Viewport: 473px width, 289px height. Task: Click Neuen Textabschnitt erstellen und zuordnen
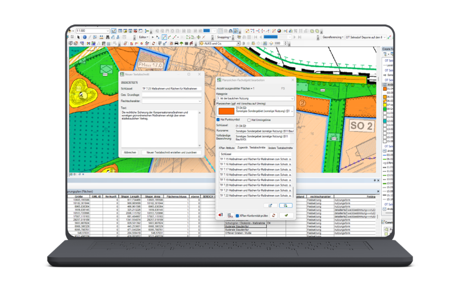click(171, 152)
